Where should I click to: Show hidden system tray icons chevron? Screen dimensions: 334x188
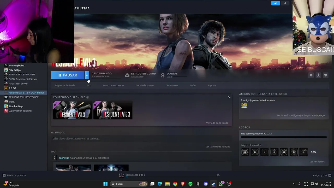pos(294,184)
